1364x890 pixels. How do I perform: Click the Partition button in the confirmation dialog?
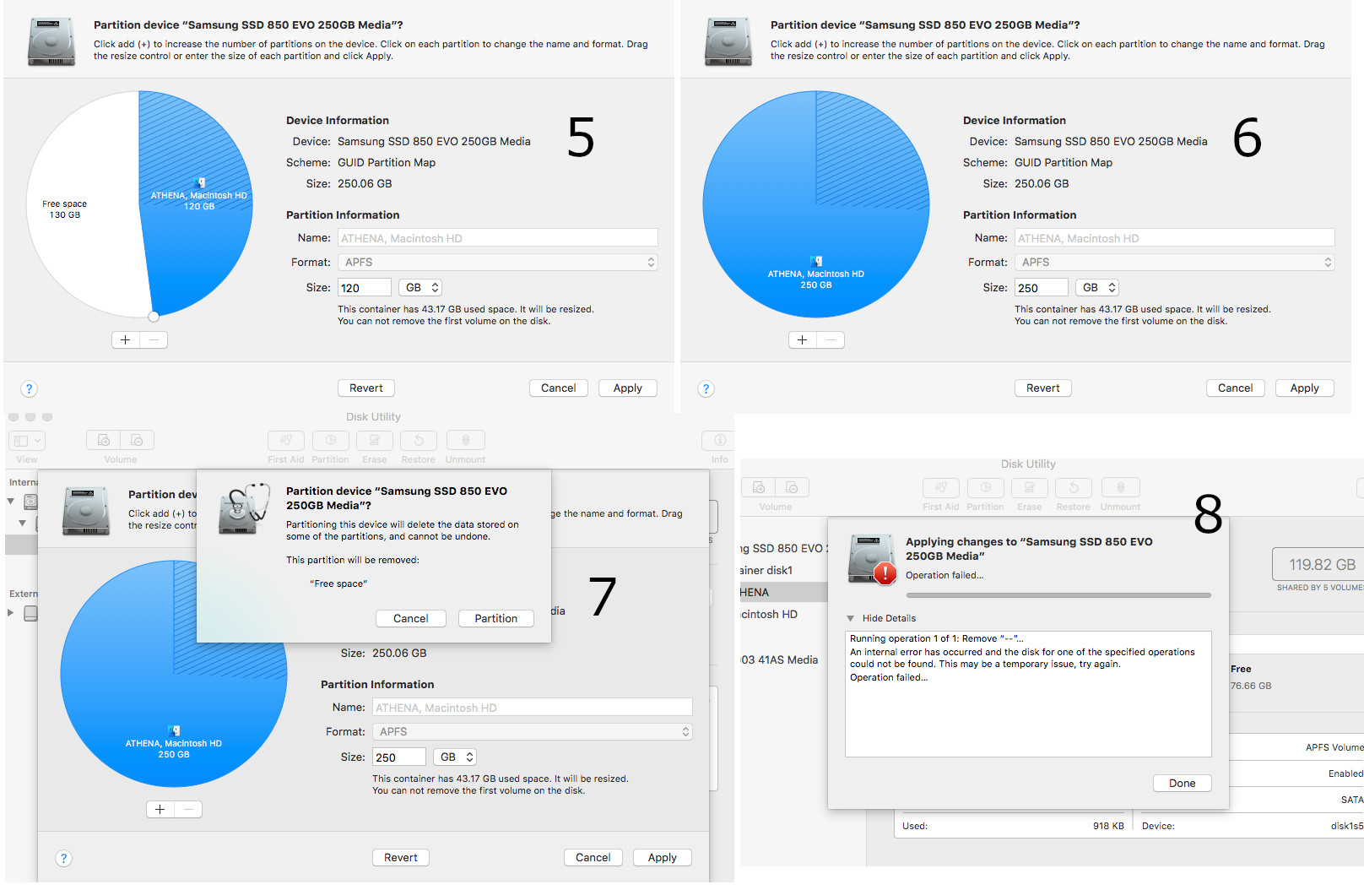496,619
